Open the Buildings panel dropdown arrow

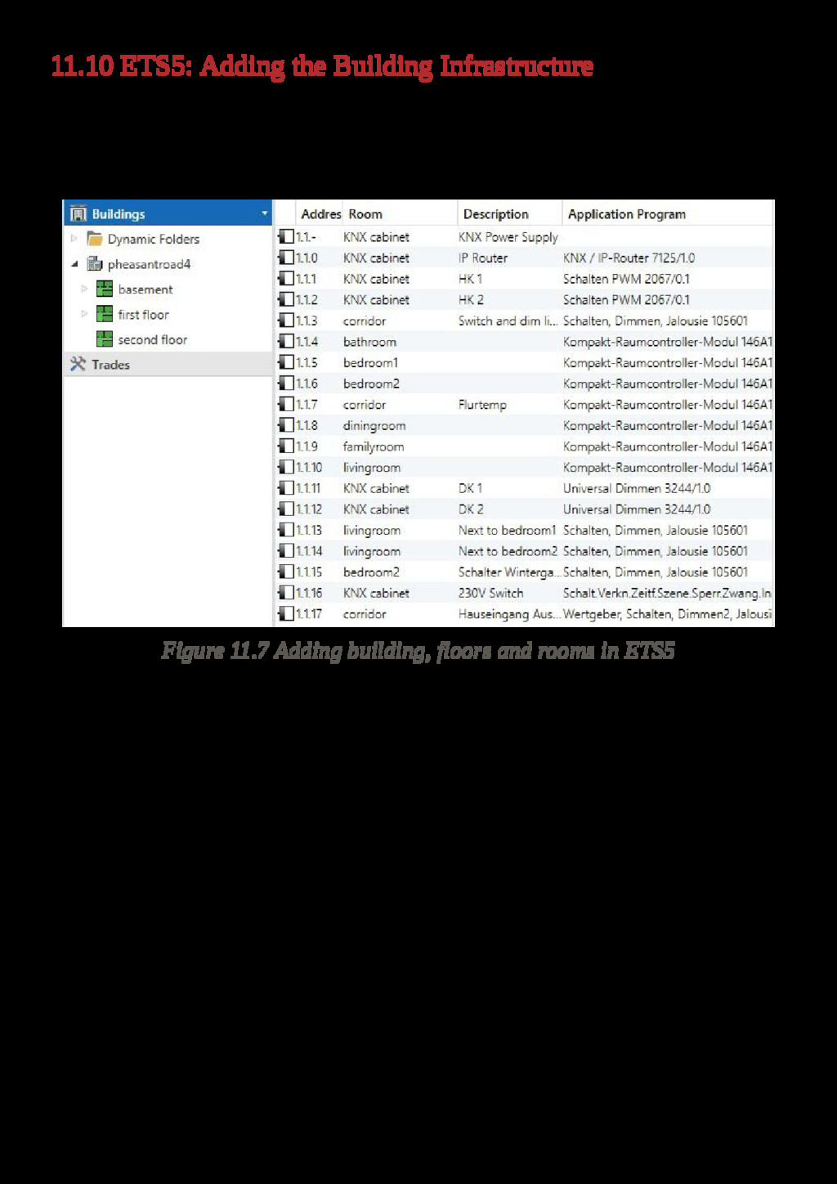[264, 214]
